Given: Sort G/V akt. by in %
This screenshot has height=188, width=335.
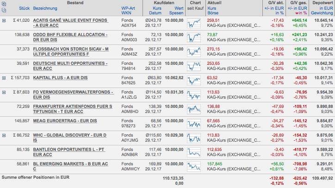Looking at the screenshot, I should (279, 13).
